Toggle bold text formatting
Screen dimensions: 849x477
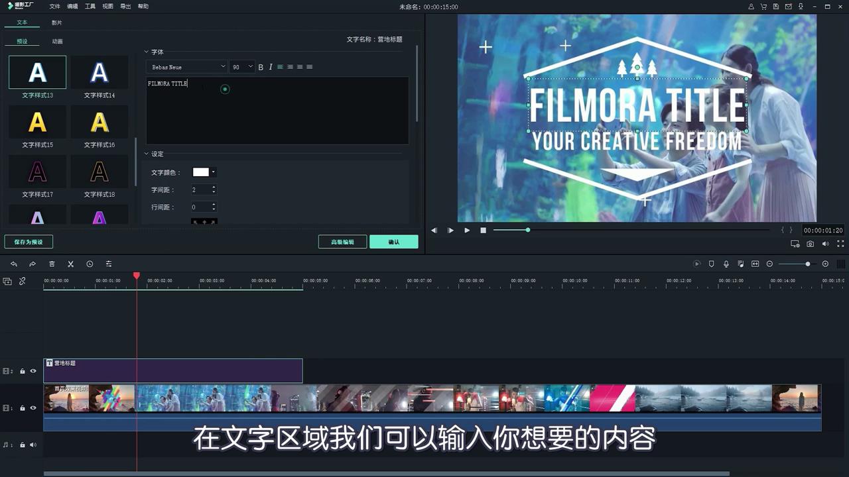click(x=261, y=67)
